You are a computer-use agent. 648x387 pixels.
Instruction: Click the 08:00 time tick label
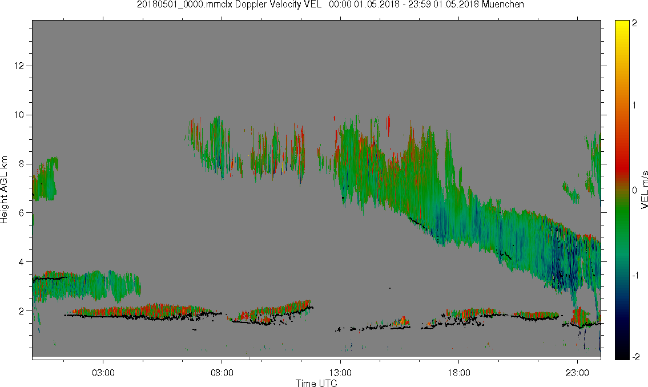(222, 373)
